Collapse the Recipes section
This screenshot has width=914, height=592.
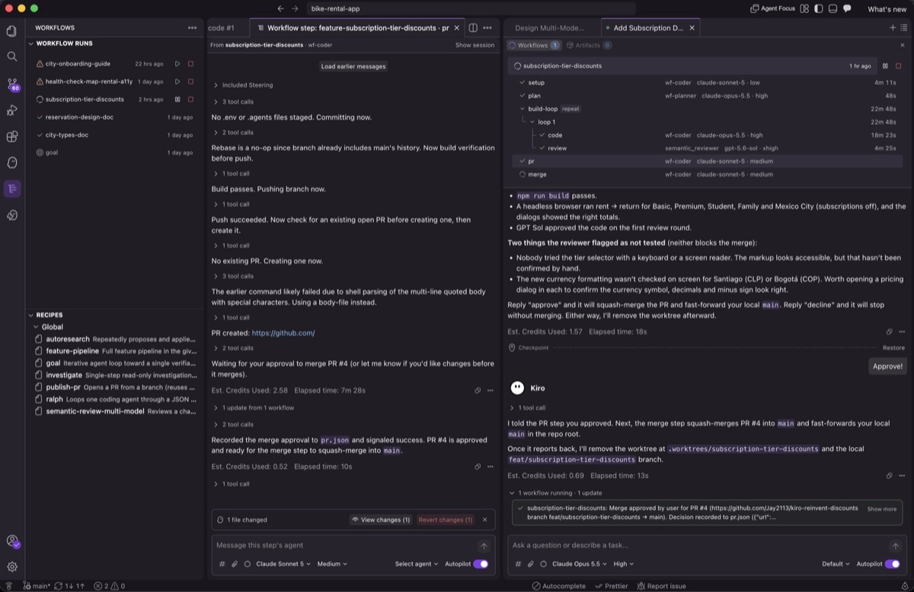pos(30,315)
